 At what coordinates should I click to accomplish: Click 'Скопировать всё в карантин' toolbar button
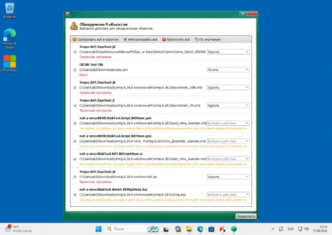pyautogui.click(x=96, y=39)
